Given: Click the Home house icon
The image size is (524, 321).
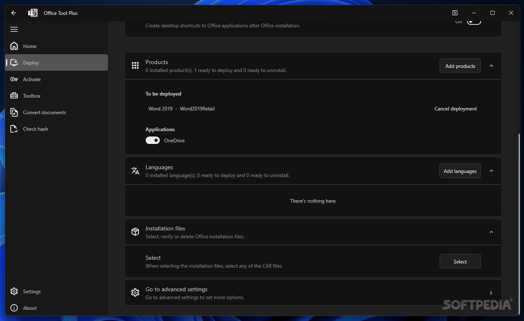Looking at the screenshot, I should pyautogui.click(x=14, y=46).
